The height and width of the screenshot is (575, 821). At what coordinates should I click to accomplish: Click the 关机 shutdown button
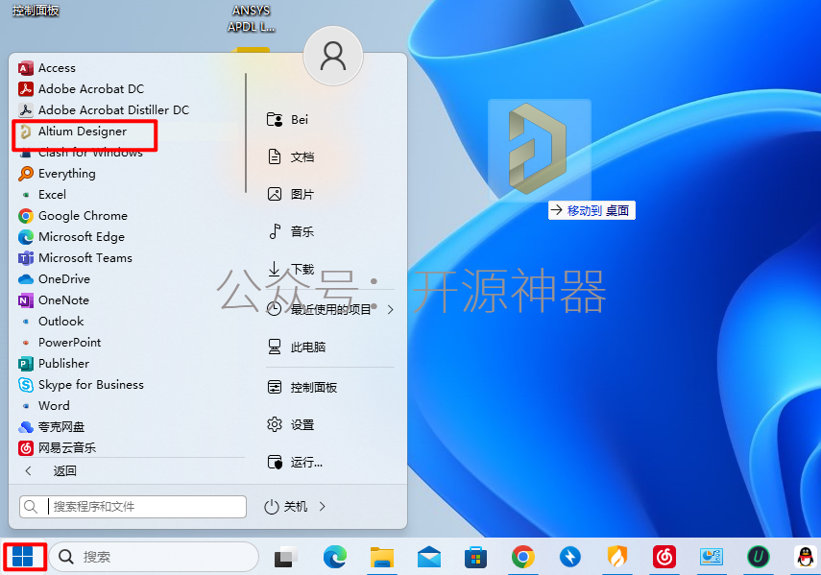(286, 507)
